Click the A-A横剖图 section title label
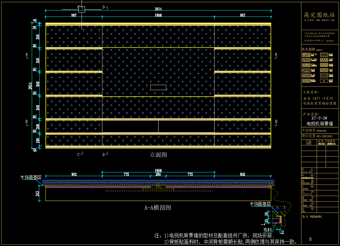The height and width of the screenshot is (246, 340). 158,208
